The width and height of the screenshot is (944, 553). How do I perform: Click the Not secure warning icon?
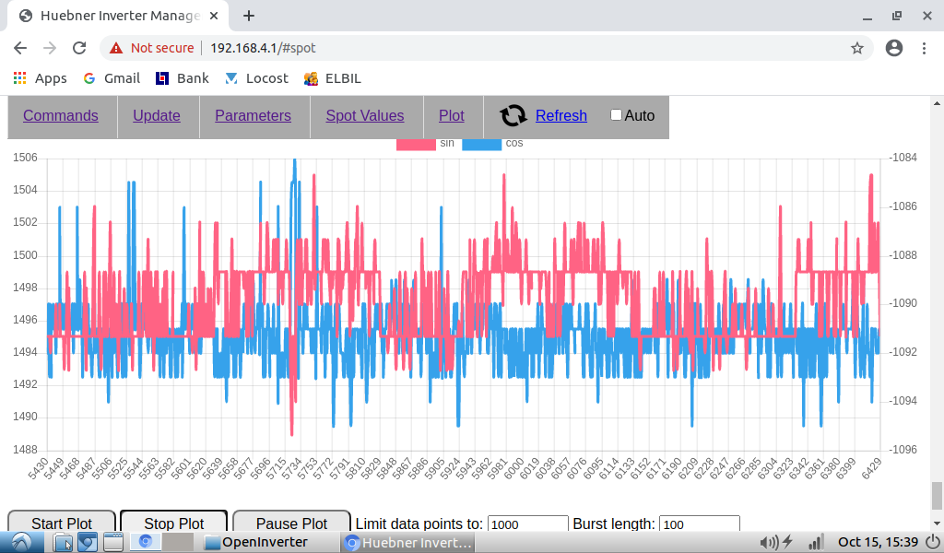point(116,48)
